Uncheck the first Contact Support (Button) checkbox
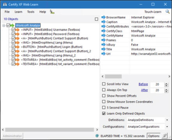This screenshot has height=140, width=172. (13, 38)
